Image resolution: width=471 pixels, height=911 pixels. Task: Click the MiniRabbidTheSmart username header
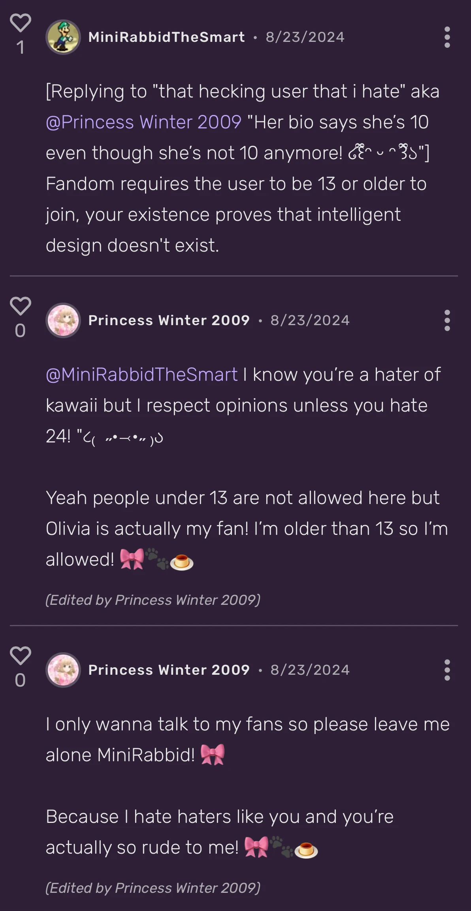point(166,37)
